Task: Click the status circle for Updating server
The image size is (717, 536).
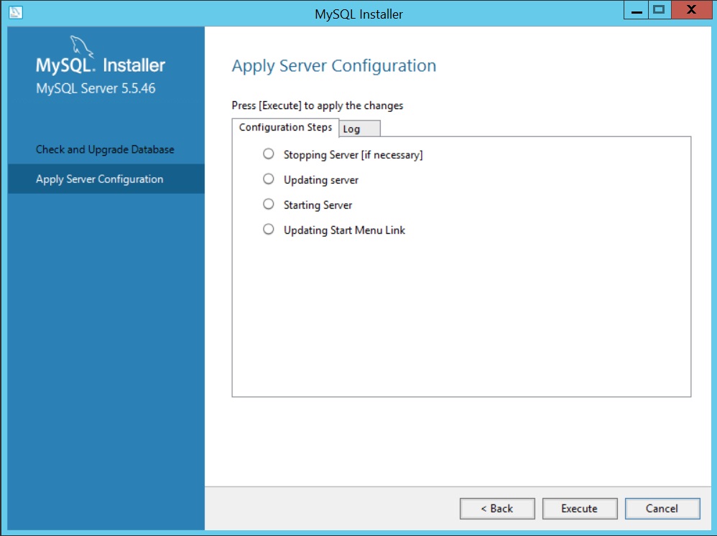Action: (x=268, y=179)
